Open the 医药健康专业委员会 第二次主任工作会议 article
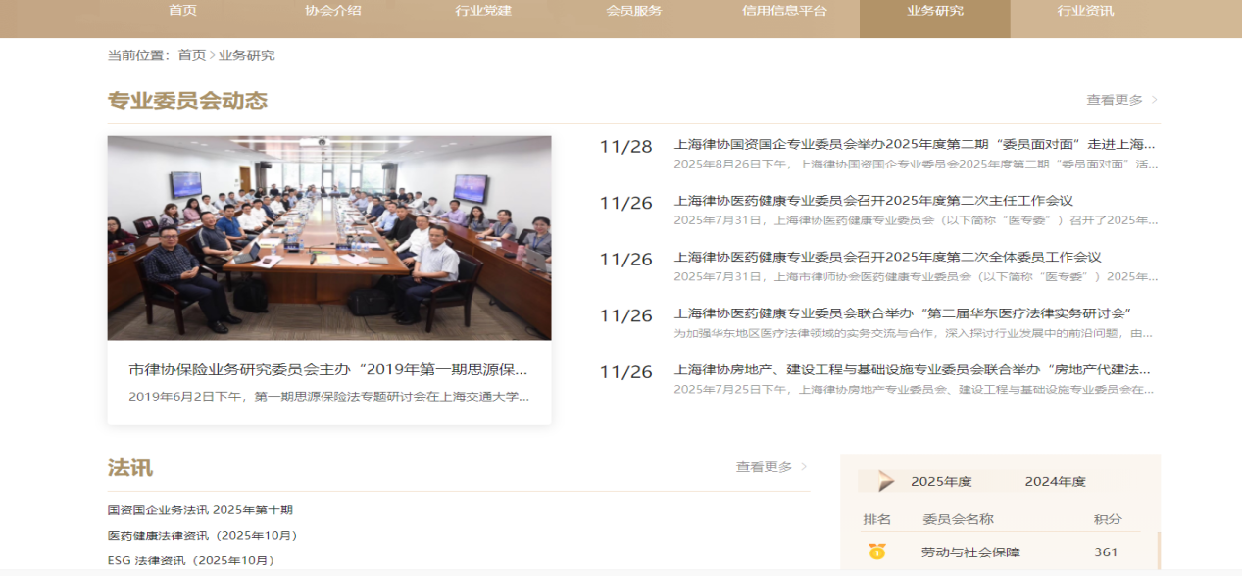The image size is (1242, 576). 873,201
